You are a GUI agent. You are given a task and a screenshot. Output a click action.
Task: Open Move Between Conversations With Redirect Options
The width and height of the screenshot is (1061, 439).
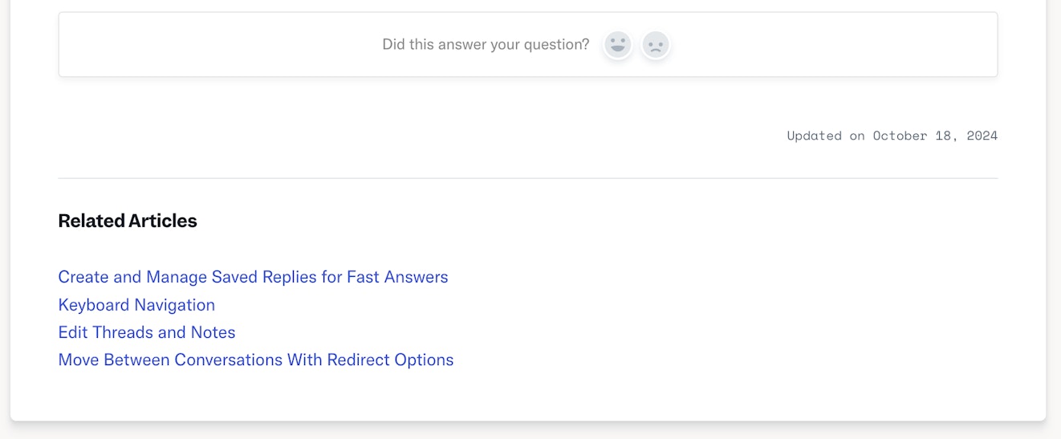256,360
